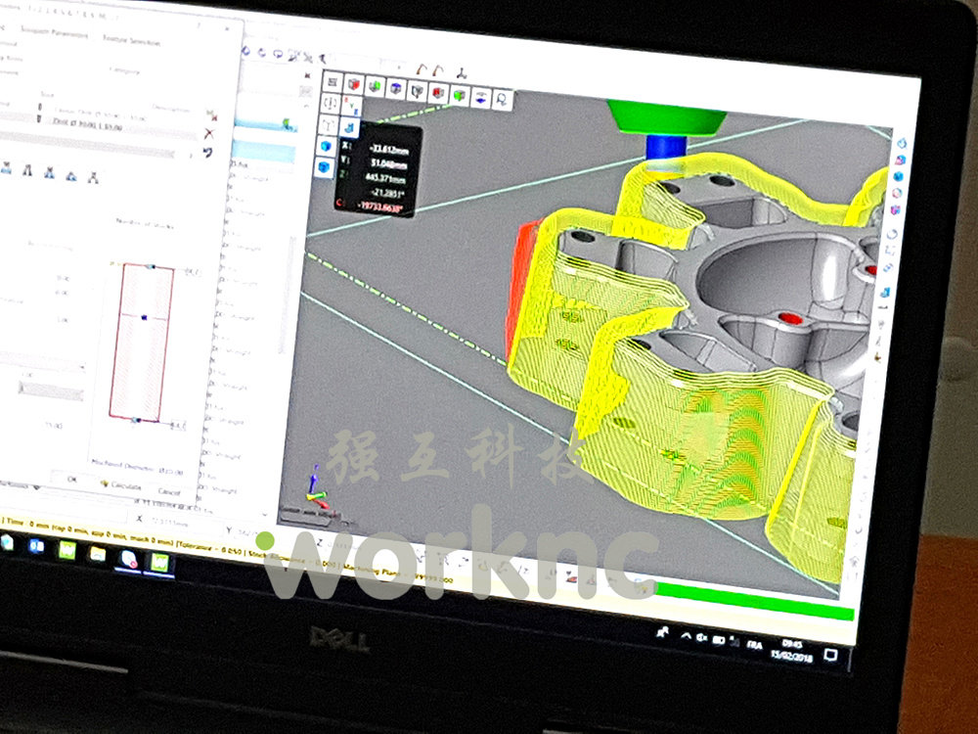Select the green side-face cube view icon
This screenshot has width=978, height=734.
click(375, 86)
